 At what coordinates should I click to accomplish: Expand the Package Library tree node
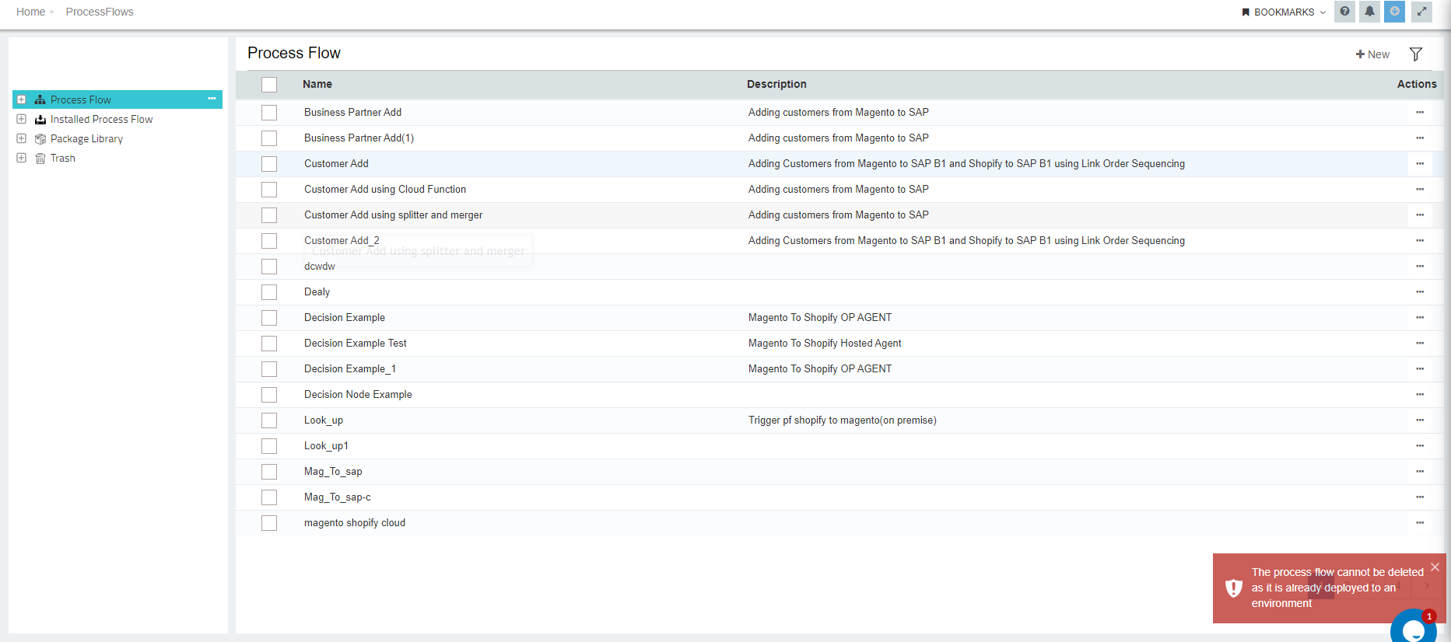tap(22, 138)
